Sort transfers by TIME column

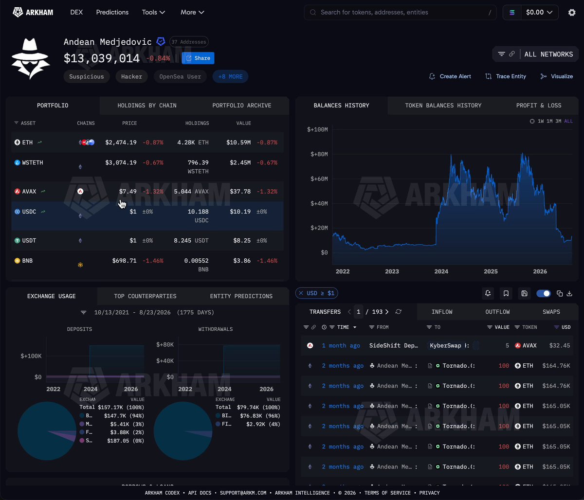[343, 327]
